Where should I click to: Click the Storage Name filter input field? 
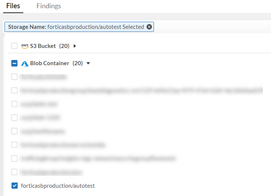coord(211,27)
